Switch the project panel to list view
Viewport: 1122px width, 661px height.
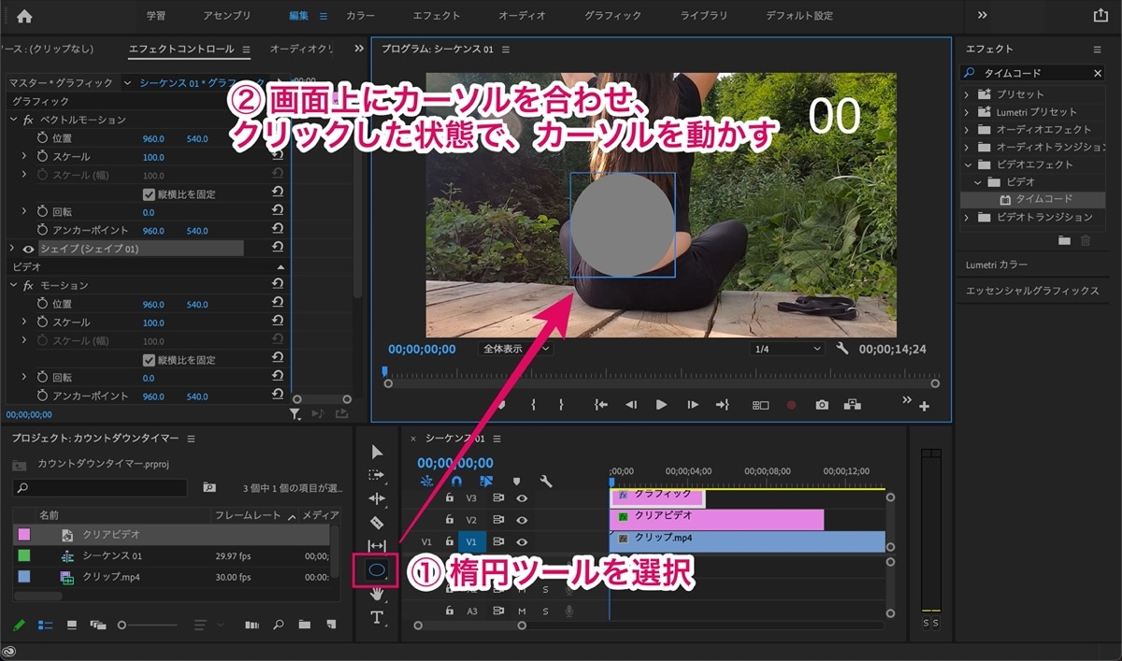[x=45, y=625]
